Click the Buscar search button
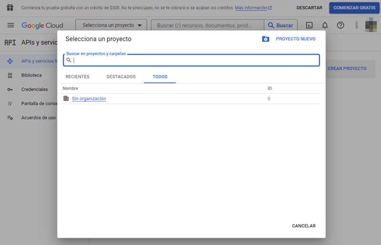The height and width of the screenshot is (245, 381). click(x=281, y=25)
